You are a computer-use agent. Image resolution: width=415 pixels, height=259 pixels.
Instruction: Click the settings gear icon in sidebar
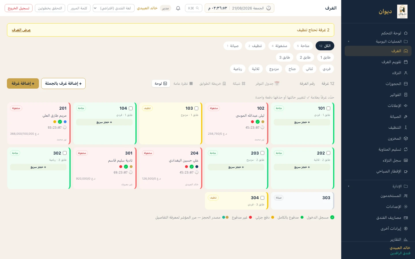406,207
